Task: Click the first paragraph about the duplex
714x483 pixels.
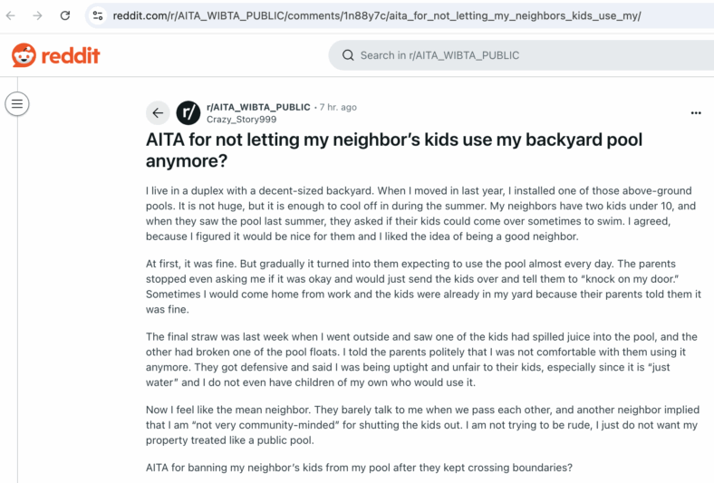Action: [420, 214]
